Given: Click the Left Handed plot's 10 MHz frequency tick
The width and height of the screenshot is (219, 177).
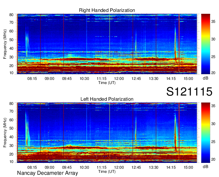Looking at the screenshot, I should coord(11,162).
